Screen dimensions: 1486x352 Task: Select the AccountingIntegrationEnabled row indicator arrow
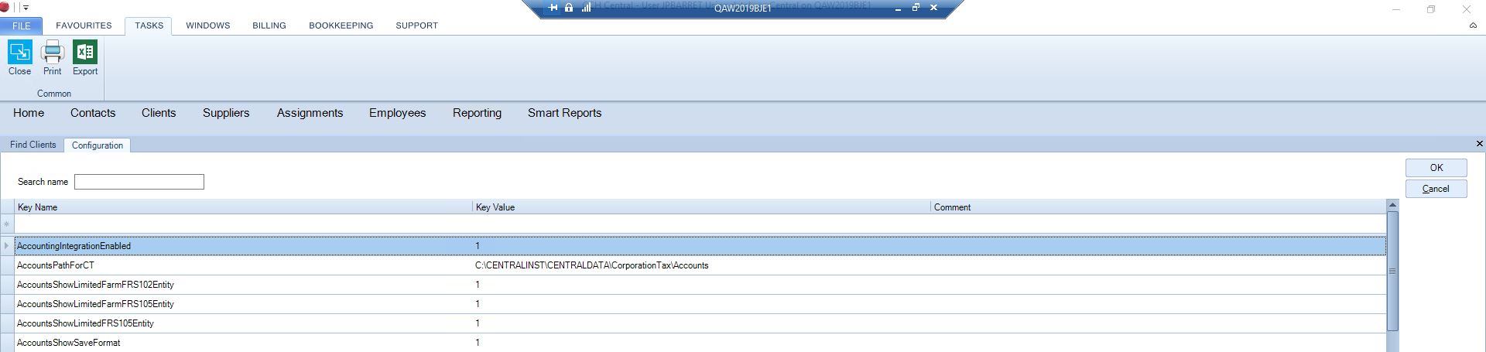7,246
